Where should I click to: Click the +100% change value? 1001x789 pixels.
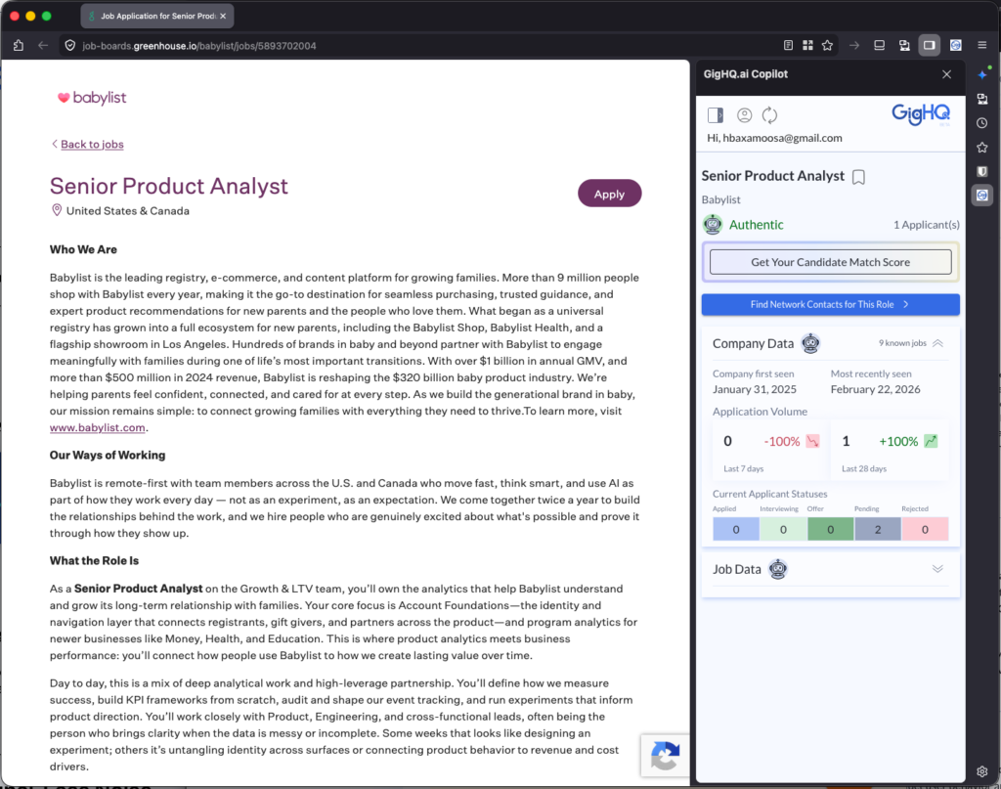898,441
